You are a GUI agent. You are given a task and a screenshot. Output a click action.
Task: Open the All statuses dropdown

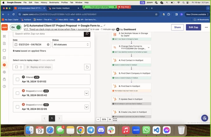[71, 45]
